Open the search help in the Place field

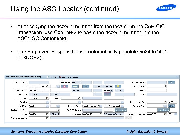[79, 98]
